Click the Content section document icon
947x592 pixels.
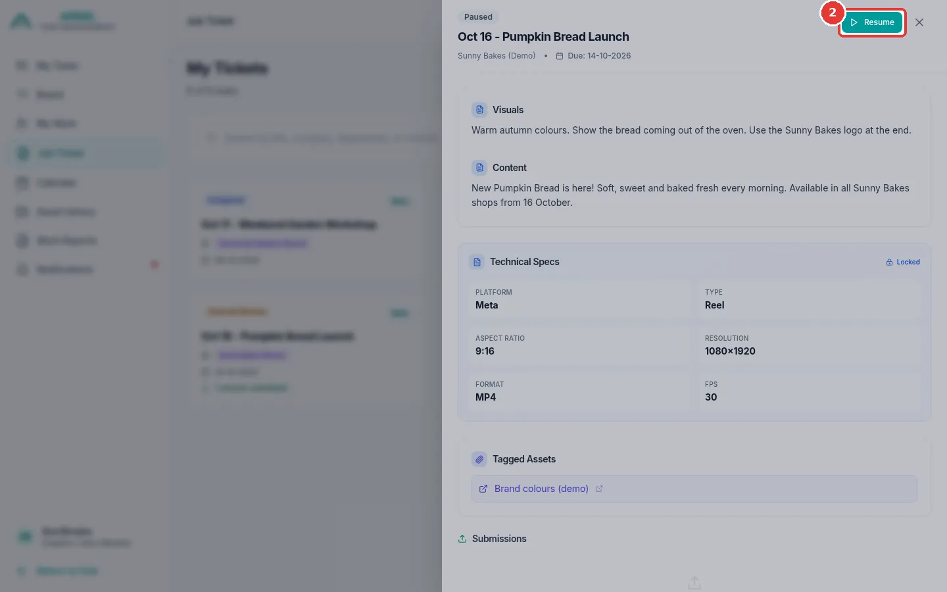[x=479, y=168]
